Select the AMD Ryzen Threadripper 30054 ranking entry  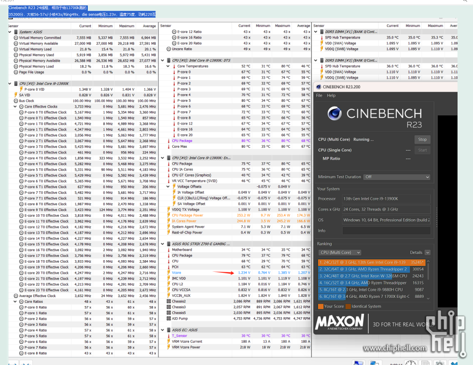click(x=372, y=269)
